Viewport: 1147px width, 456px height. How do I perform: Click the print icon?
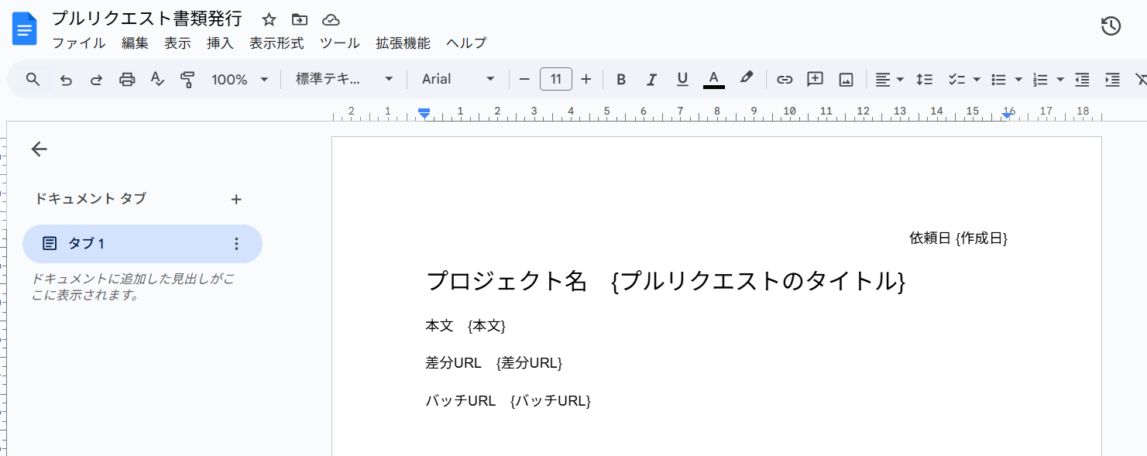point(127,79)
